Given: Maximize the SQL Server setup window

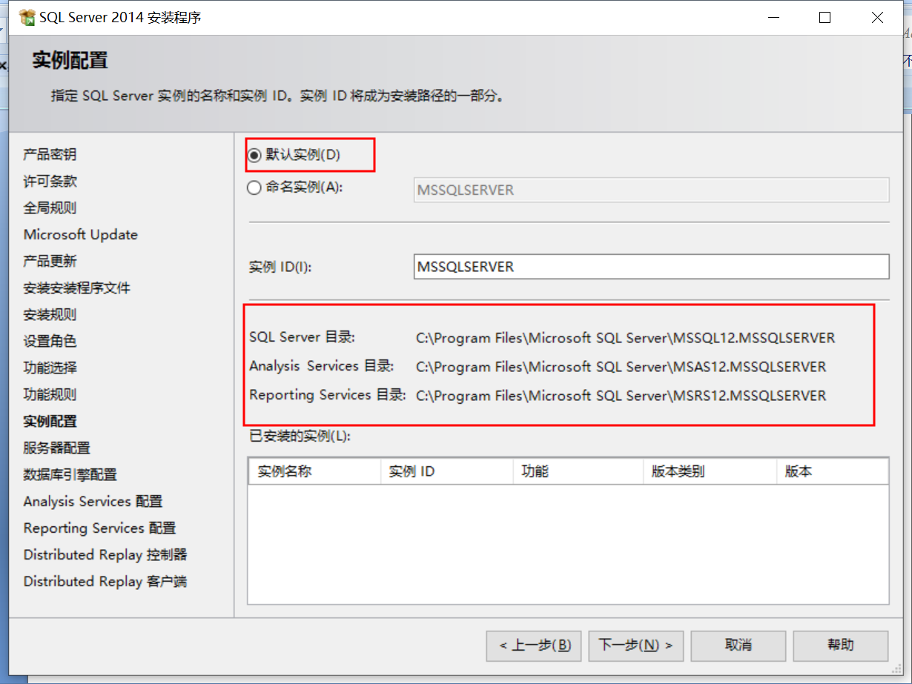Looking at the screenshot, I should [825, 18].
